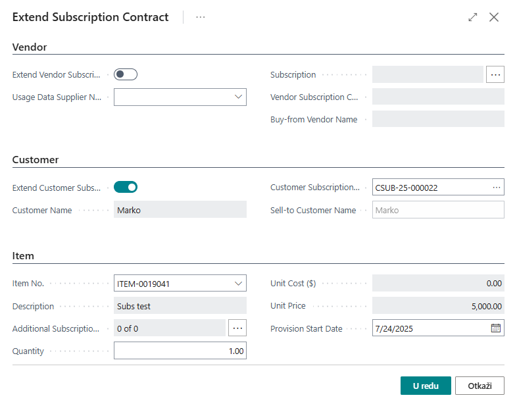This screenshot has height=408, width=517.
Task: Click the Sell-to Customer Name field
Action: [x=437, y=210]
